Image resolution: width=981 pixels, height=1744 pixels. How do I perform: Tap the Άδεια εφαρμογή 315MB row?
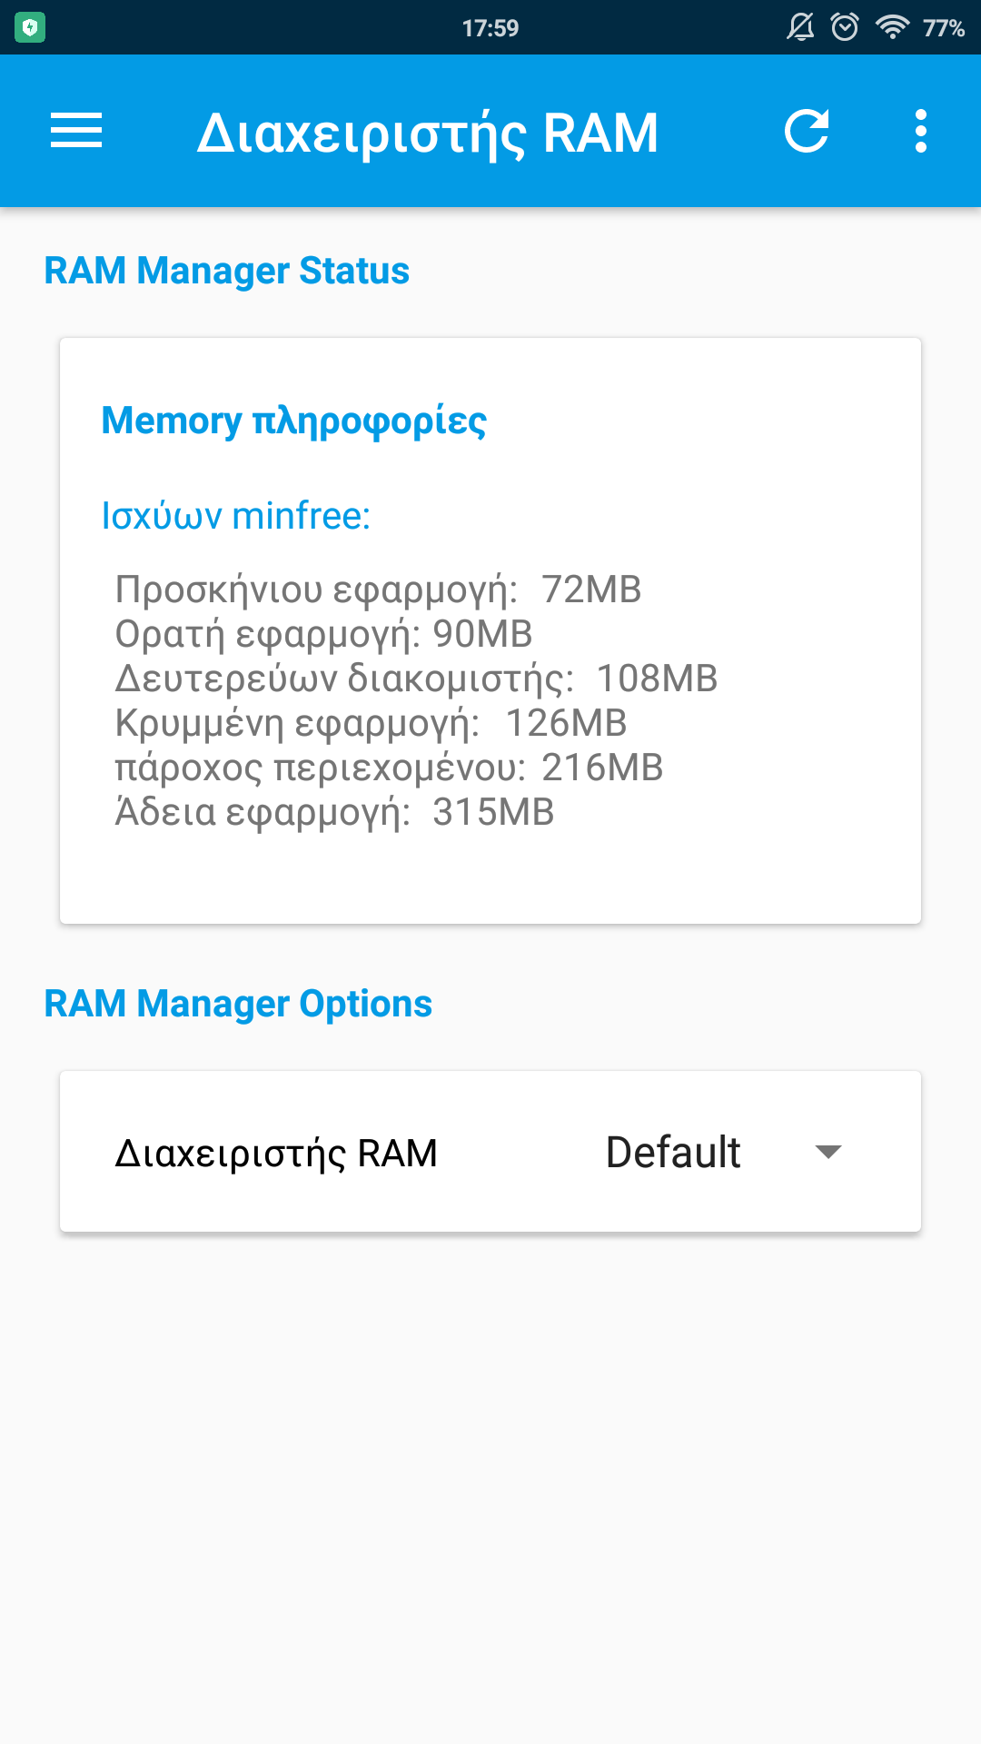[x=334, y=812]
